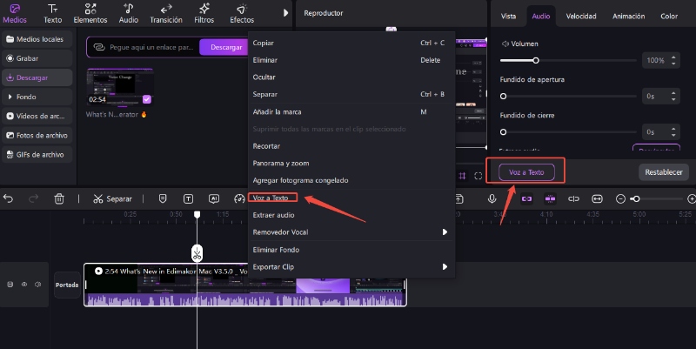Click the zoom-out minus icon on the timeline
The height and width of the screenshot is (349, 696).
620,198
